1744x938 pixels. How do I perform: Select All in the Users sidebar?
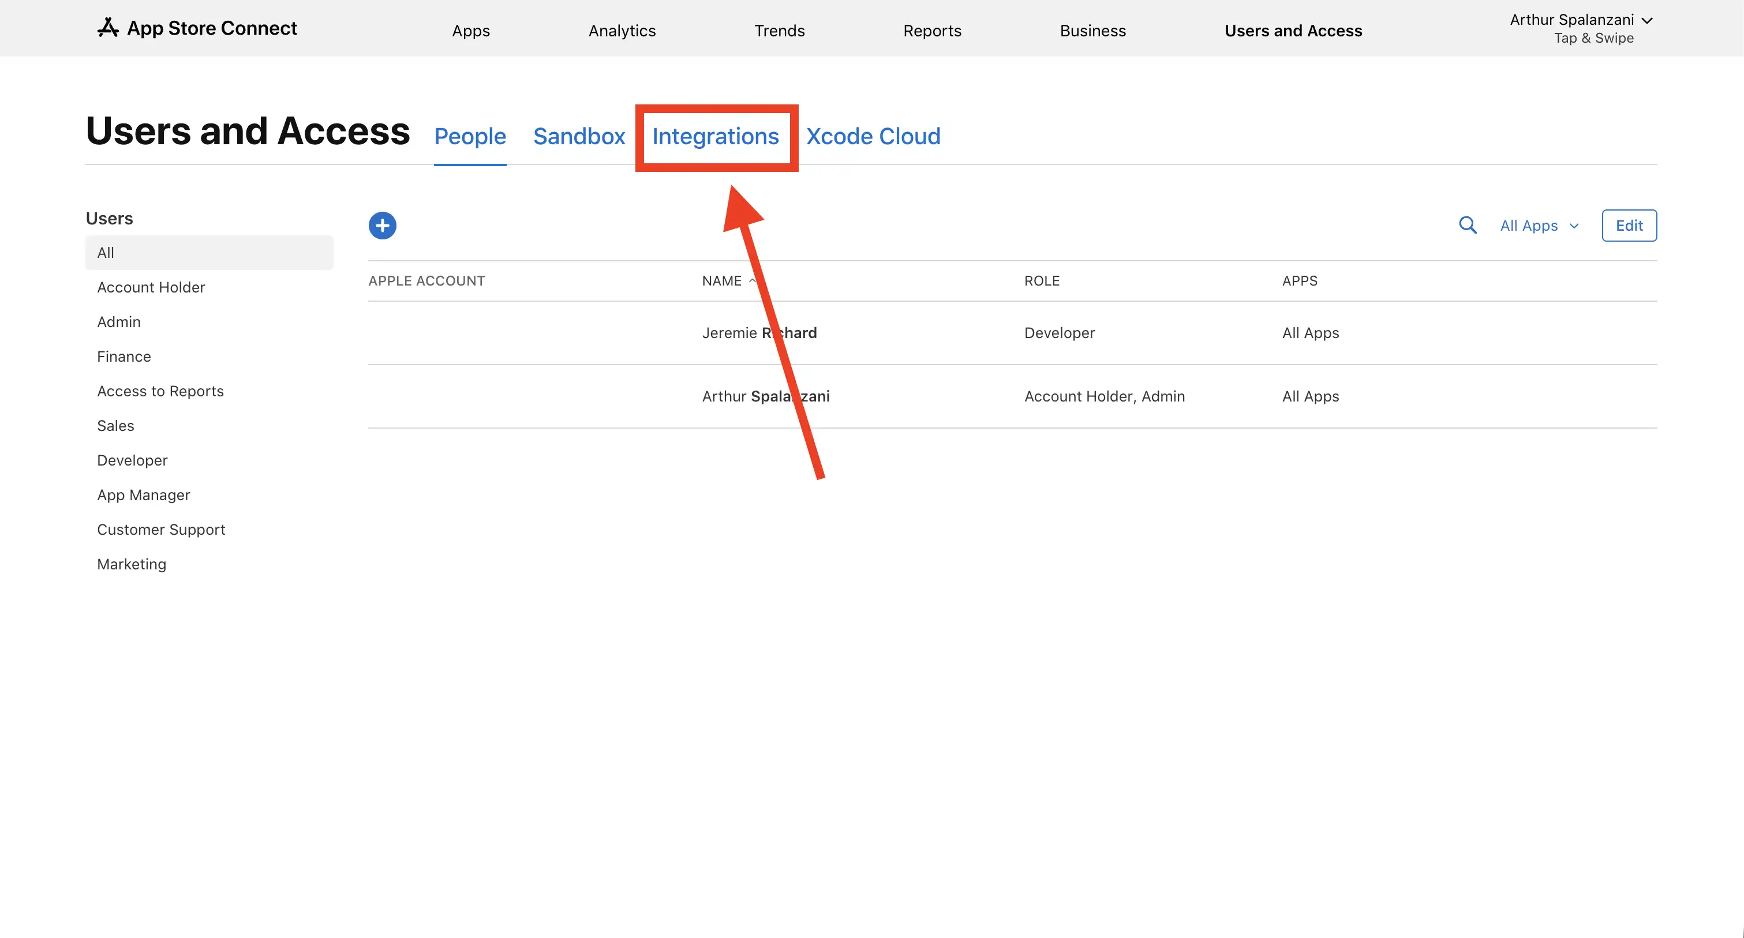(x=209, y=253)
